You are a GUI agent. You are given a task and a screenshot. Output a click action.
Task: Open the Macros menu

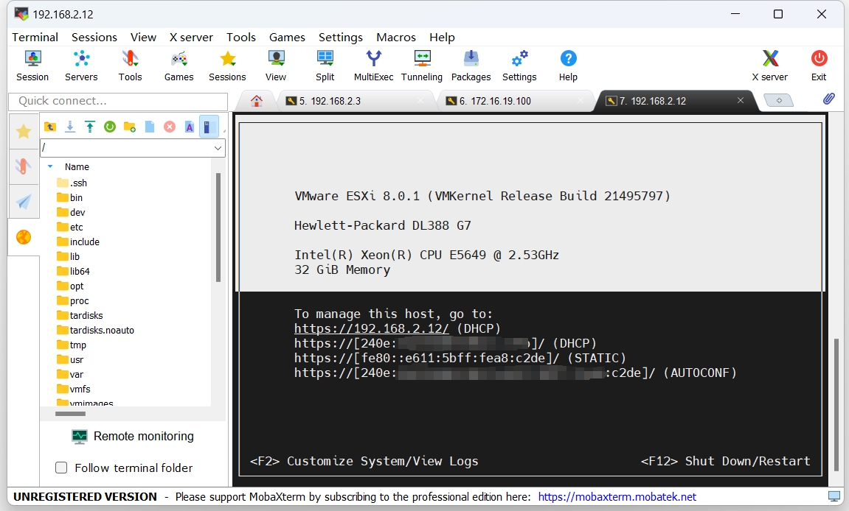396,37
